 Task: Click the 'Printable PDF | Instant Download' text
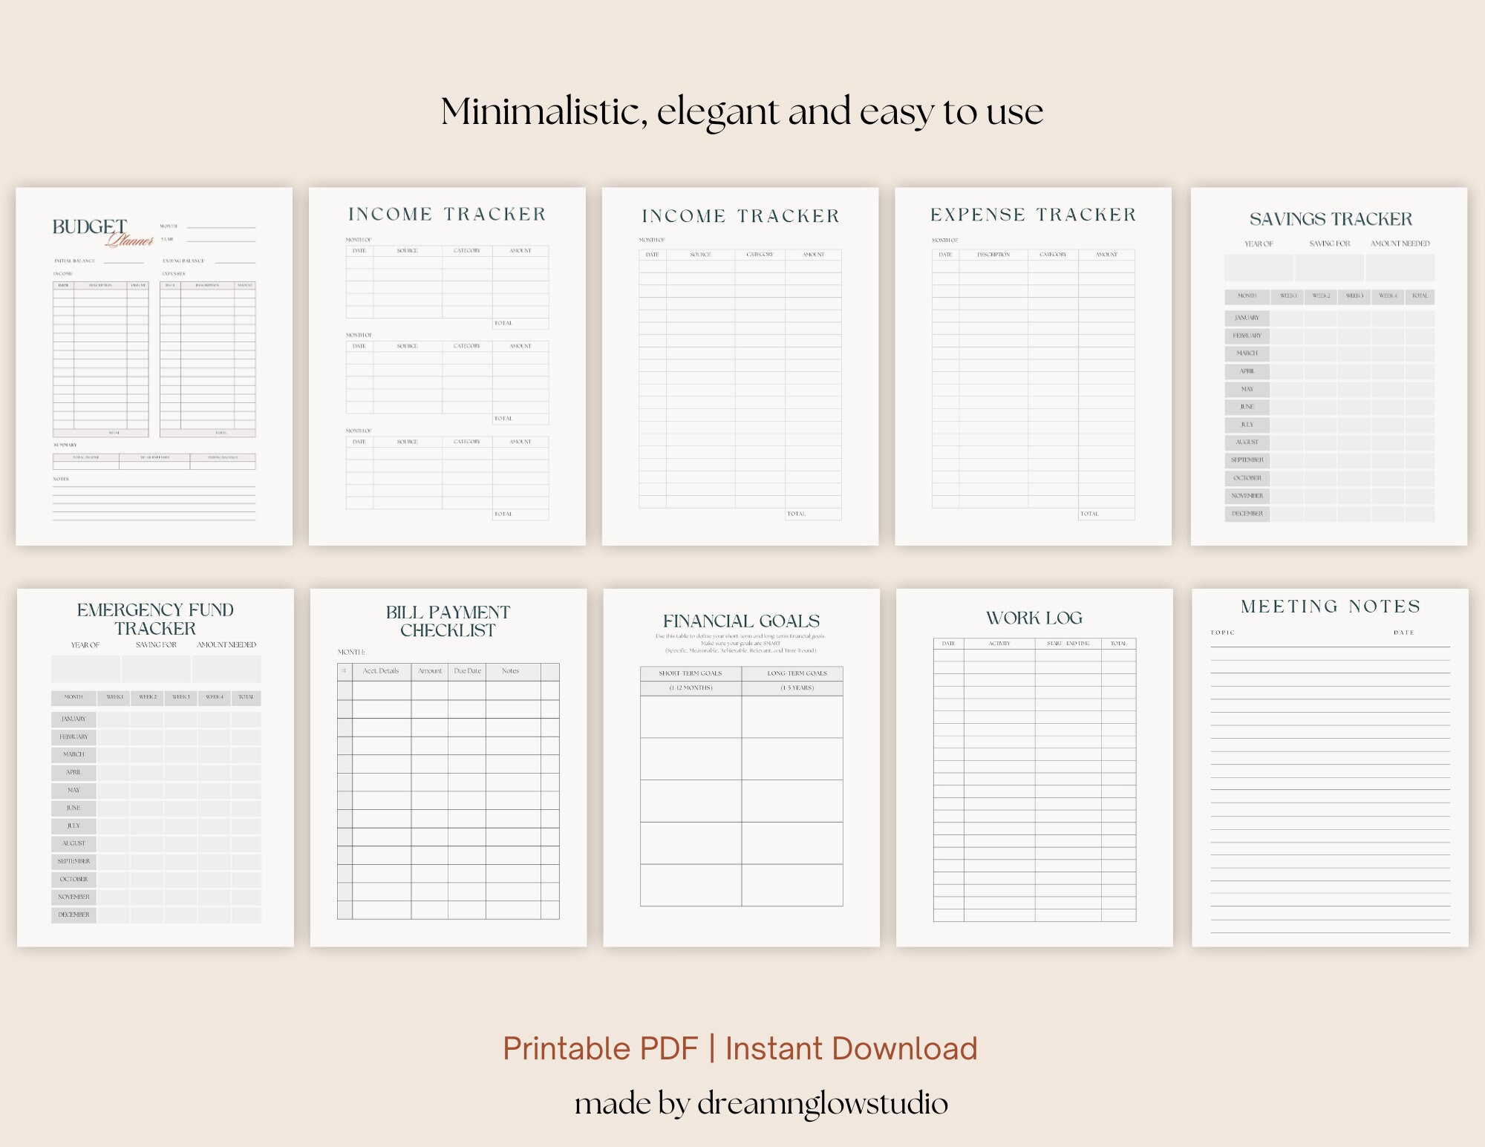[742, 1049]
